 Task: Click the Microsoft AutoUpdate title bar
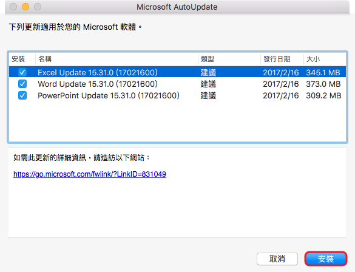177,7
